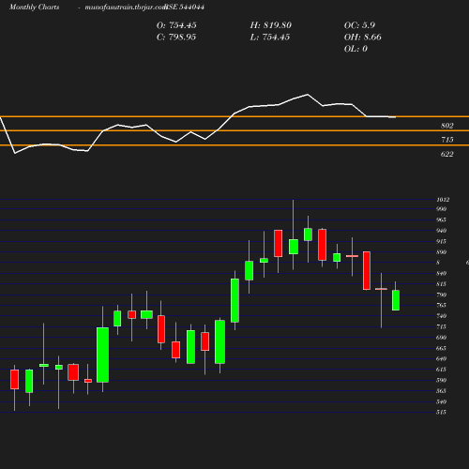Click the "515" price axis label

(x=442, y=413)
